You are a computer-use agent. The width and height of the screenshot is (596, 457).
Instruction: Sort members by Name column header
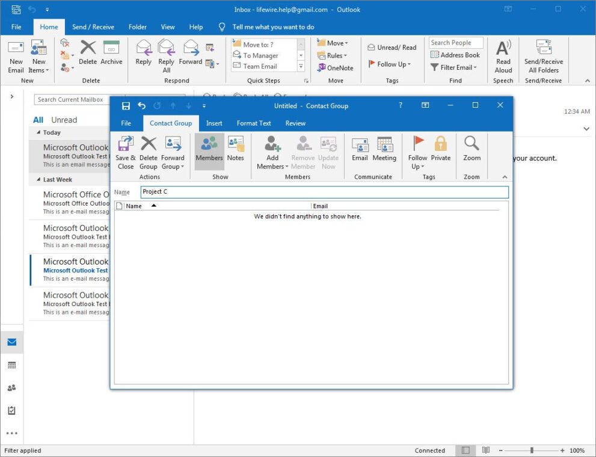(218, 206)
